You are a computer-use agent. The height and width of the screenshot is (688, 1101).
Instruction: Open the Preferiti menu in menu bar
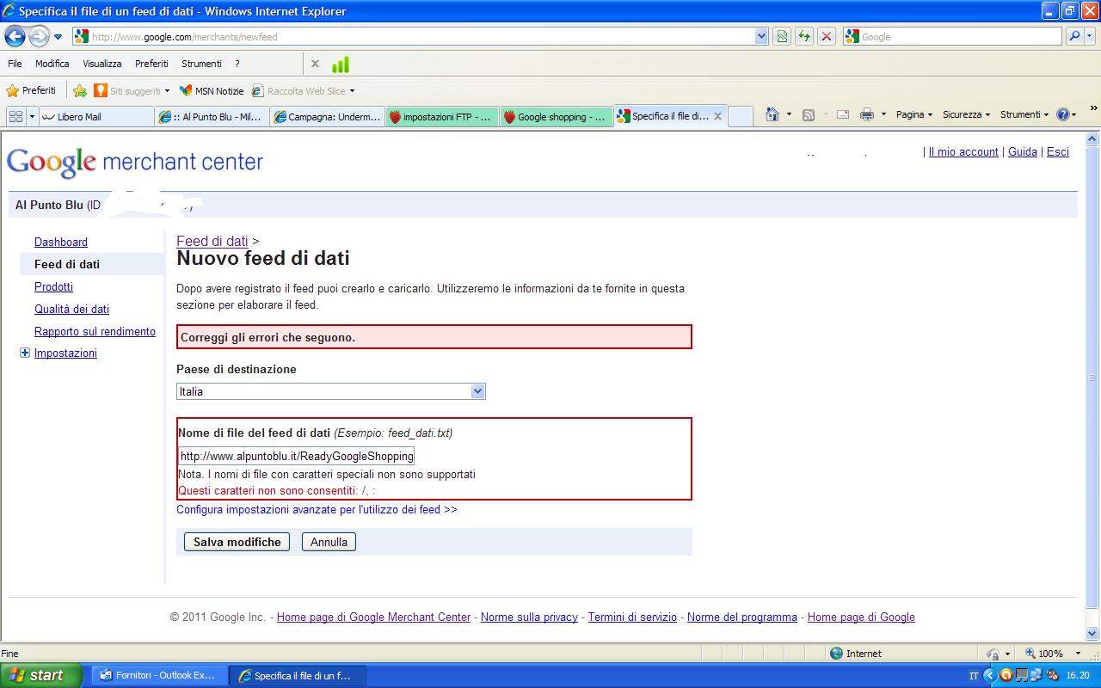pos(151,64)
